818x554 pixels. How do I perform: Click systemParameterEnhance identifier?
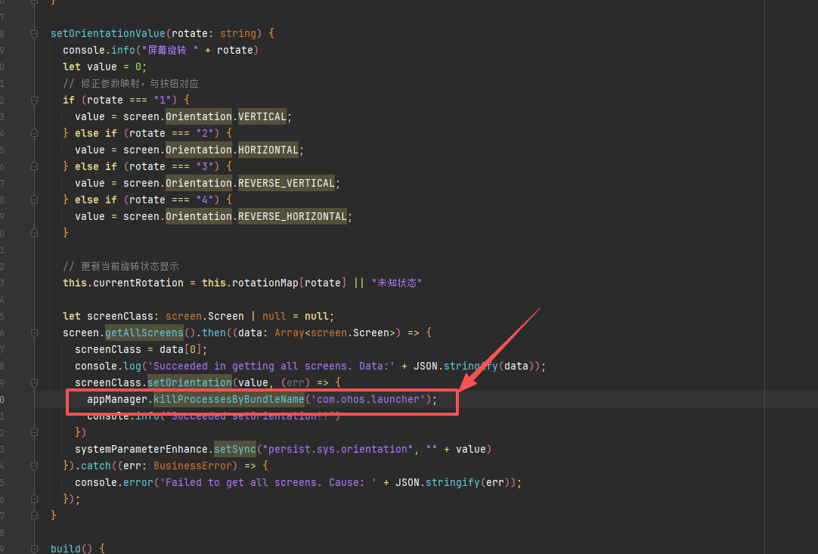pyautogui.click(x=141, y=449)
